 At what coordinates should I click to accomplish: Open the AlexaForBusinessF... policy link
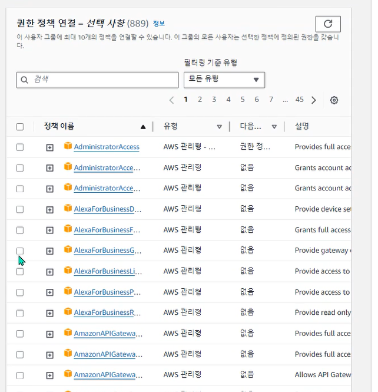107,230
